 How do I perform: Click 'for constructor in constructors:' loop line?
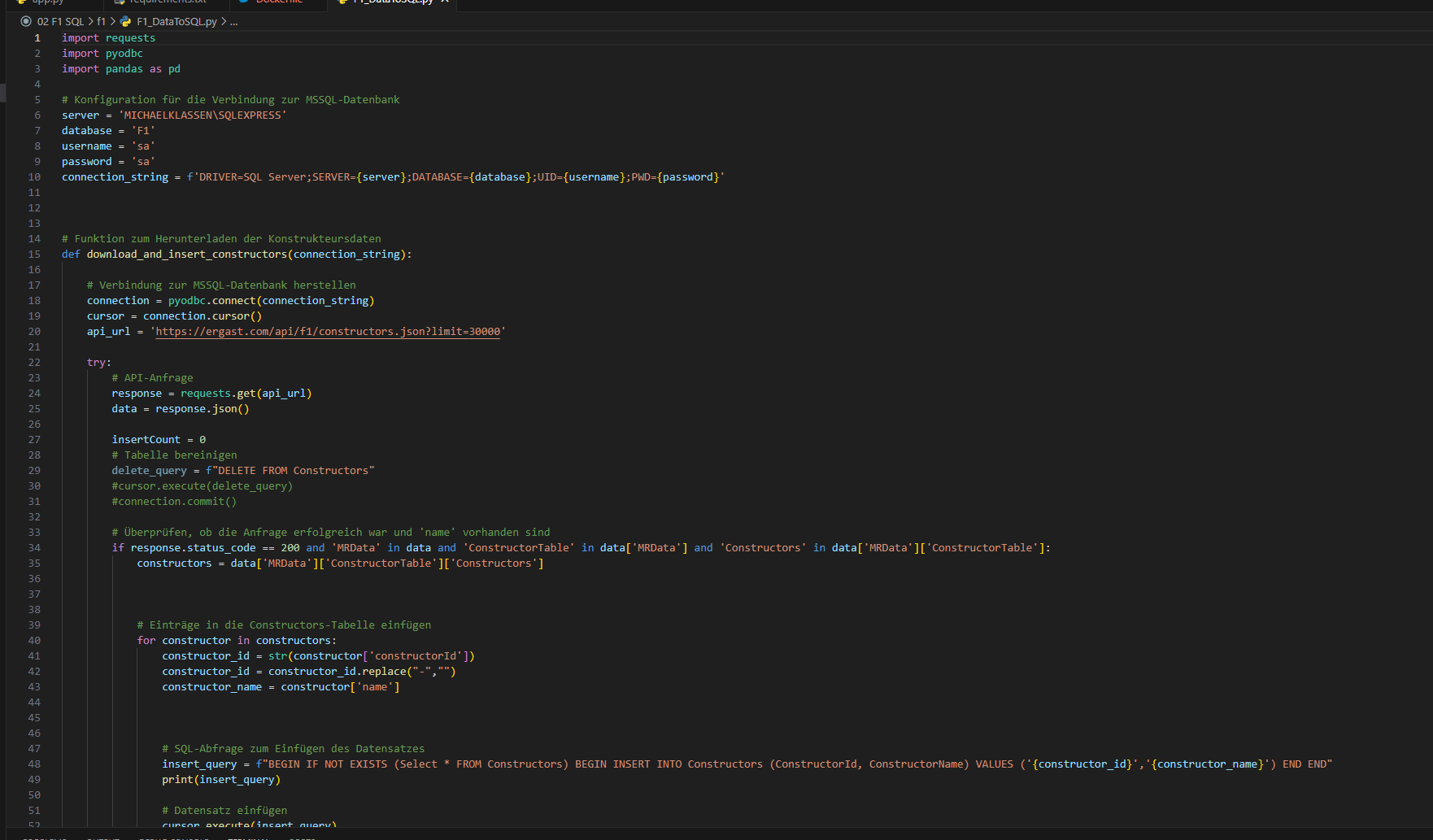pos(237,641)
